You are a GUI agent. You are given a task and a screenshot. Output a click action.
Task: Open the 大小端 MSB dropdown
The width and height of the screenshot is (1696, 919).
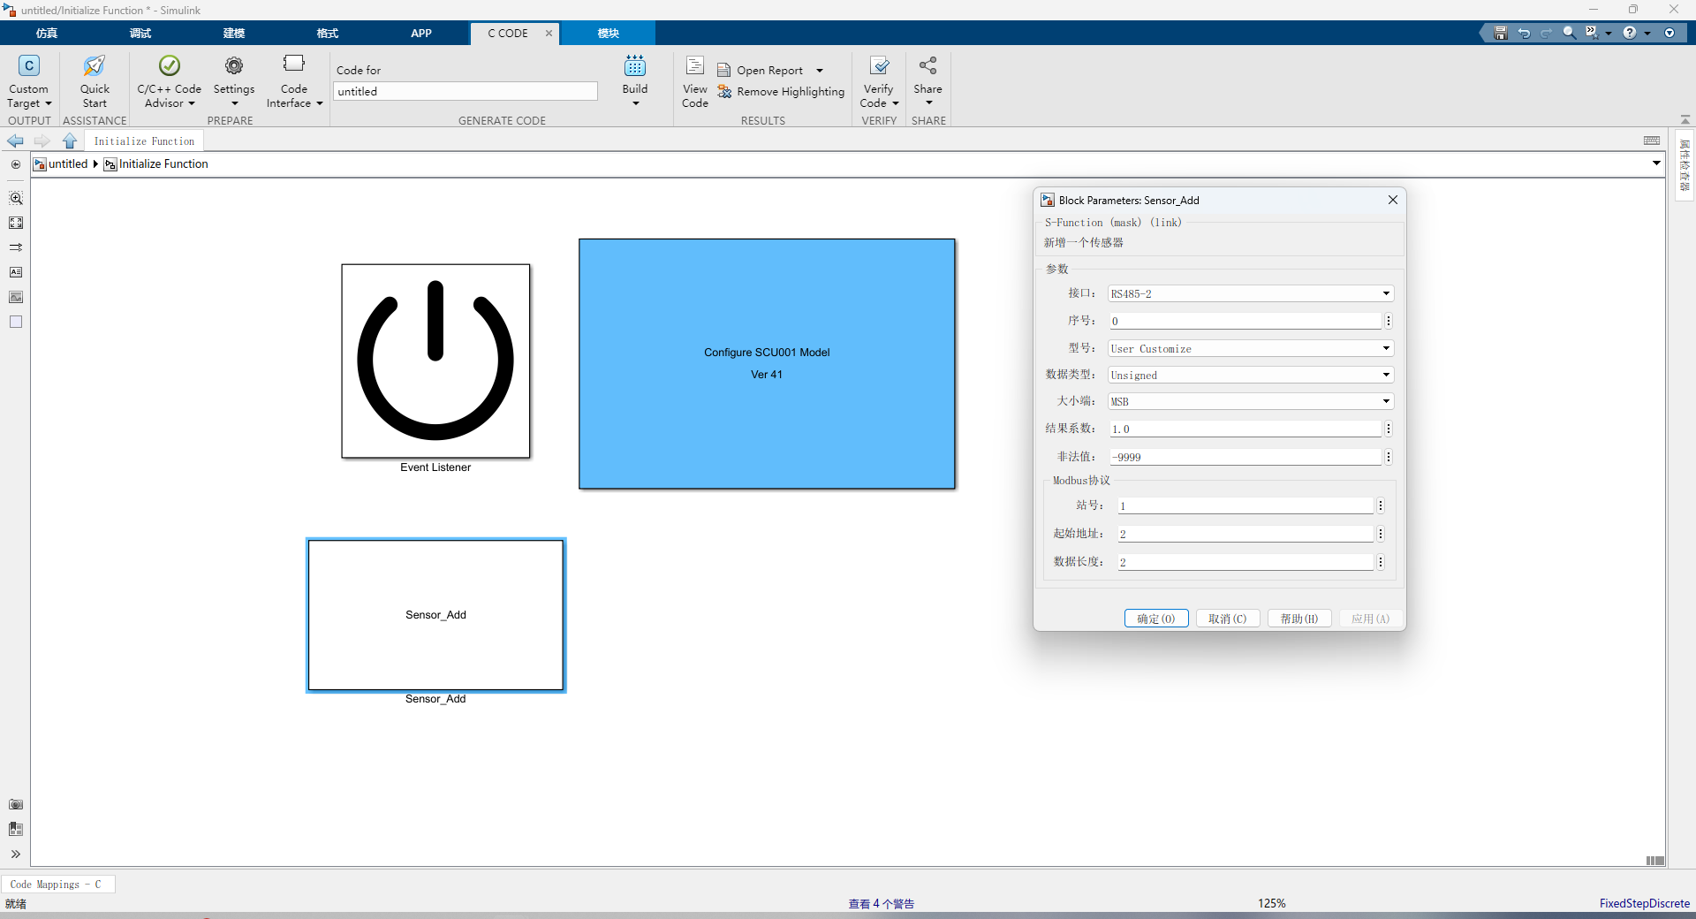coord(1251,401)
